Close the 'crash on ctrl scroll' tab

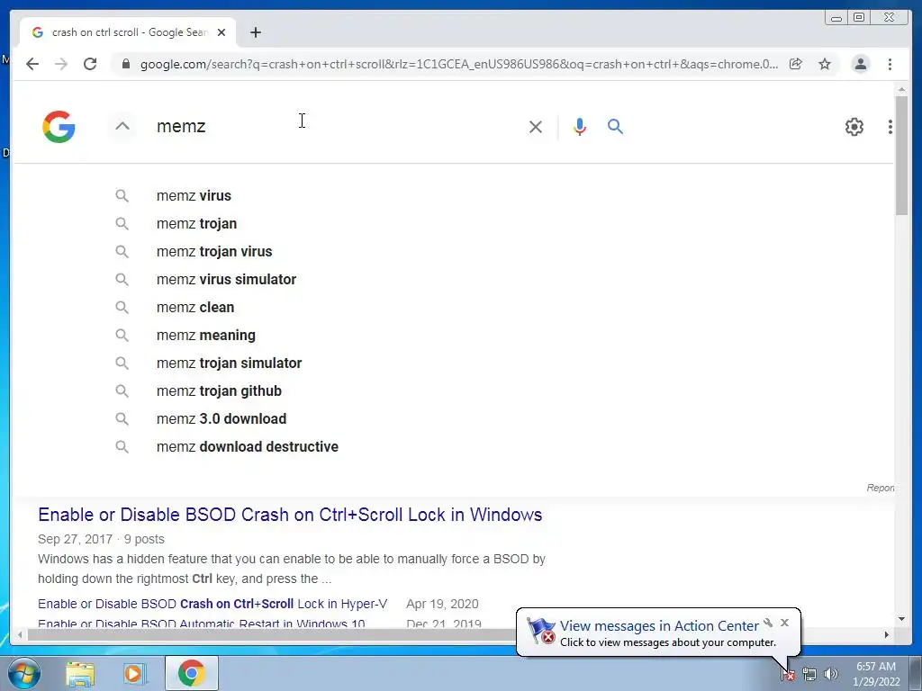(221, 32)
